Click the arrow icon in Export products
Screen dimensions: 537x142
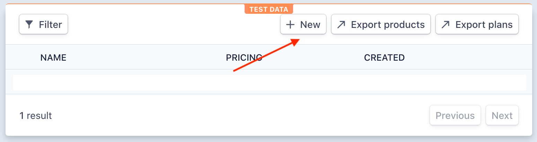[x=341, y=24]
